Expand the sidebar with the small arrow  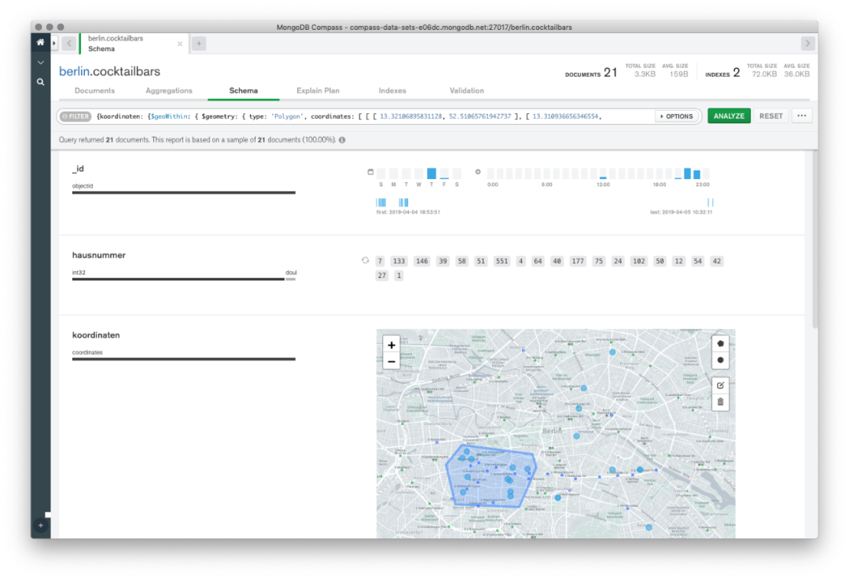coord(54,42)
